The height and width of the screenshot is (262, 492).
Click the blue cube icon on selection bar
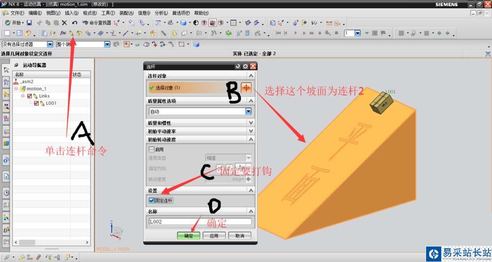point(196,44)
